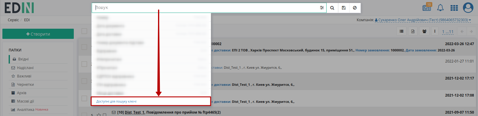Click the magnifier search button

click(x=332, y=8)
